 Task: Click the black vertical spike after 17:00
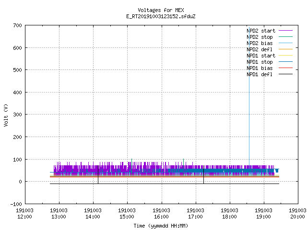click(x=203, y=174)
